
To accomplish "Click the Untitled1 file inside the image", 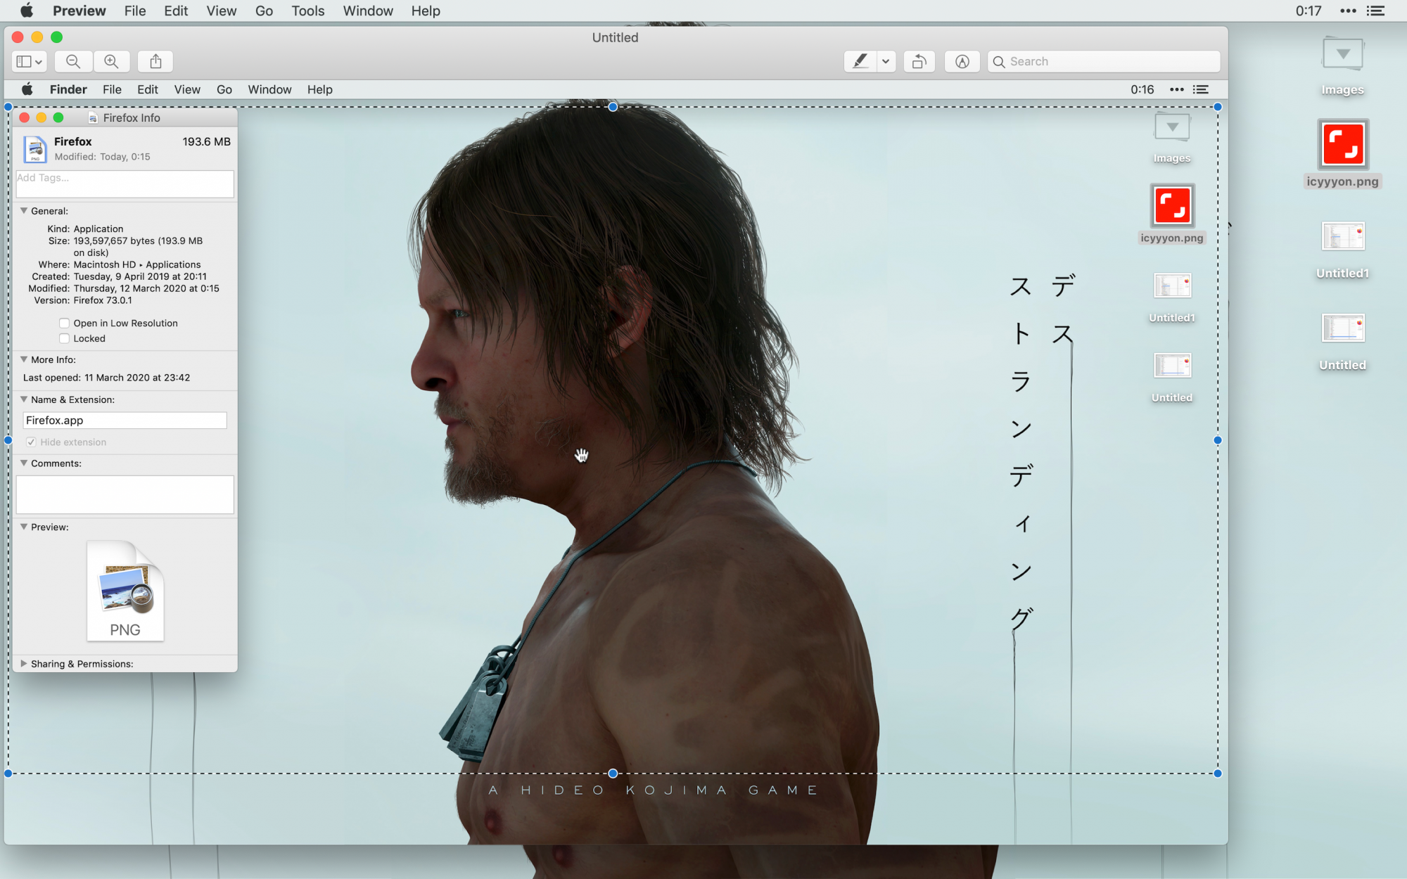I will pyautogui.click(x=1172, y=297).
